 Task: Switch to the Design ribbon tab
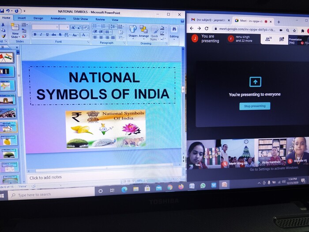pyautogui.click(x=38, y=18)
